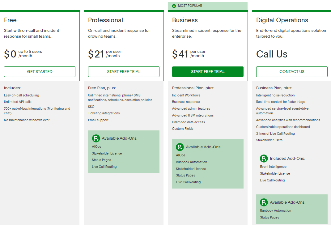Click 3 lines of Live Call Routing
This screenshot has width=331, height=225.
click(275, 134)
